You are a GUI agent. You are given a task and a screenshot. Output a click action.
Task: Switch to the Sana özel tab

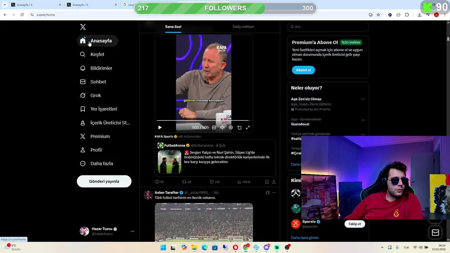(x=173, y=27)
